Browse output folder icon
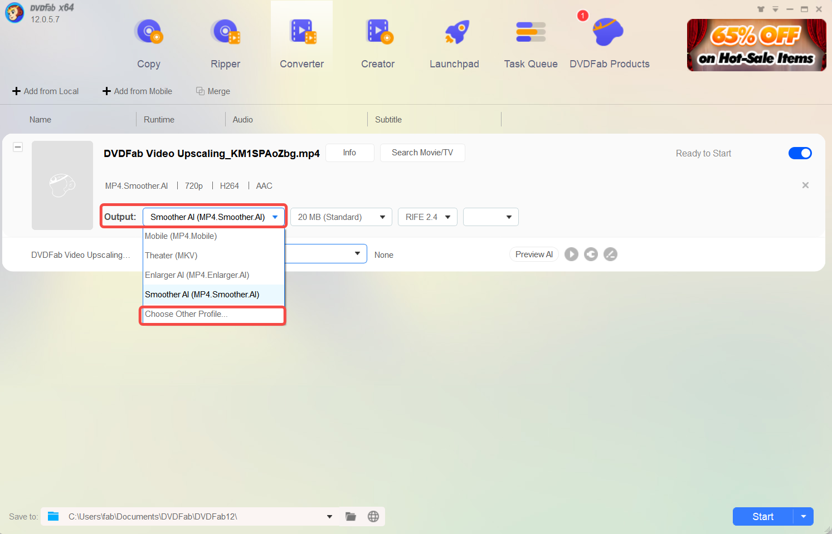This screenshot has width=832, height=534. tap(351, 517)
